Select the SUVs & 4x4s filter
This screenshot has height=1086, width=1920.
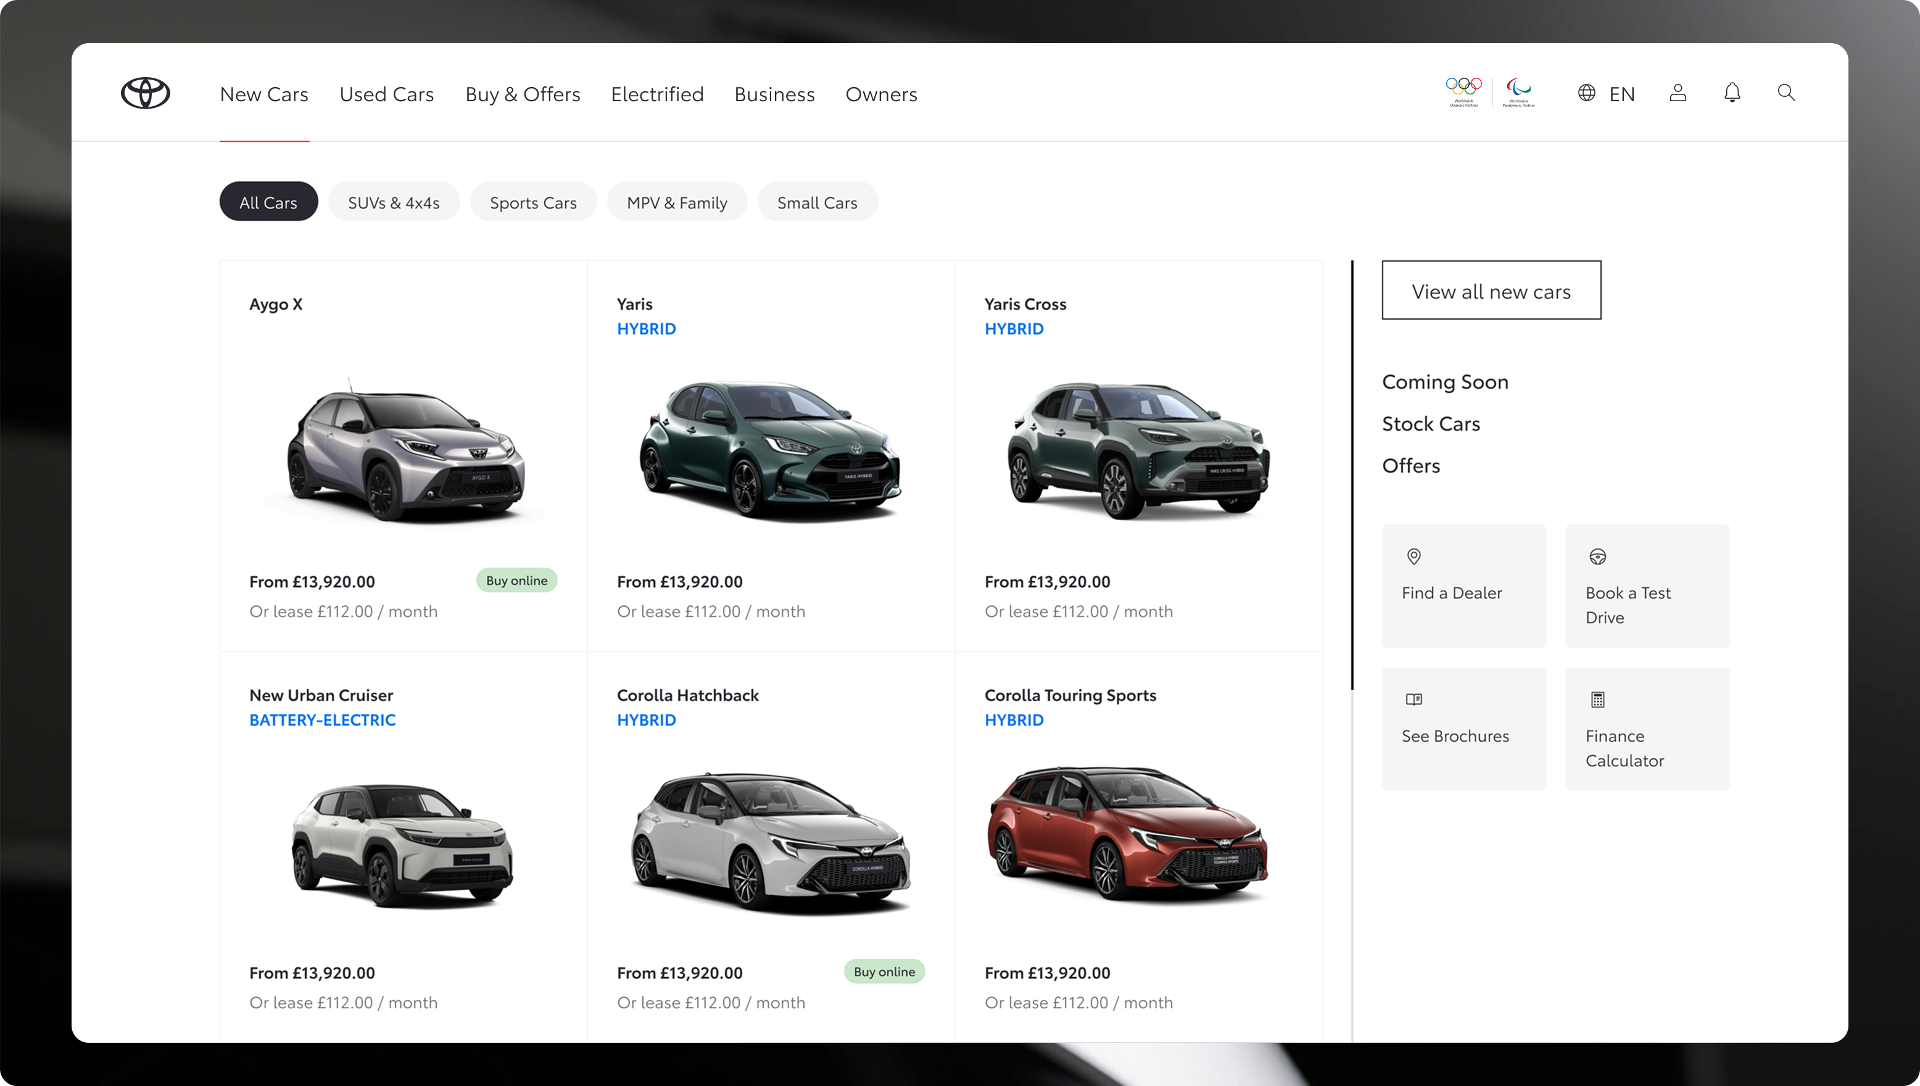tap(394, 202)
